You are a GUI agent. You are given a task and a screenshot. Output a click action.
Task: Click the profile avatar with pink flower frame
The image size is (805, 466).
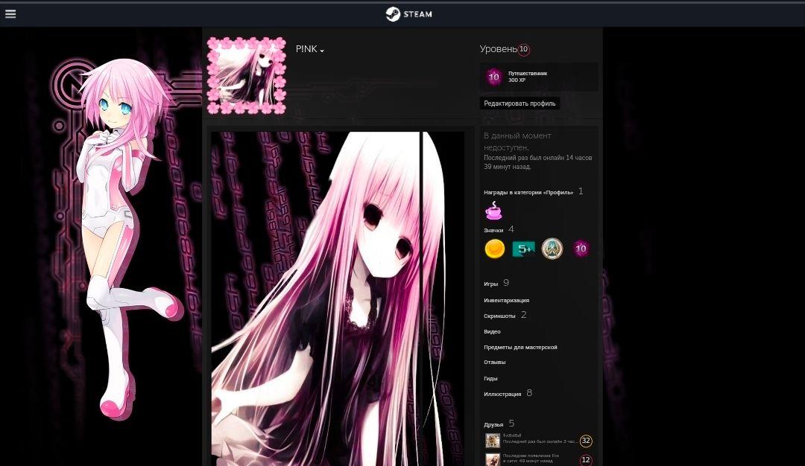tap(246, 76)
